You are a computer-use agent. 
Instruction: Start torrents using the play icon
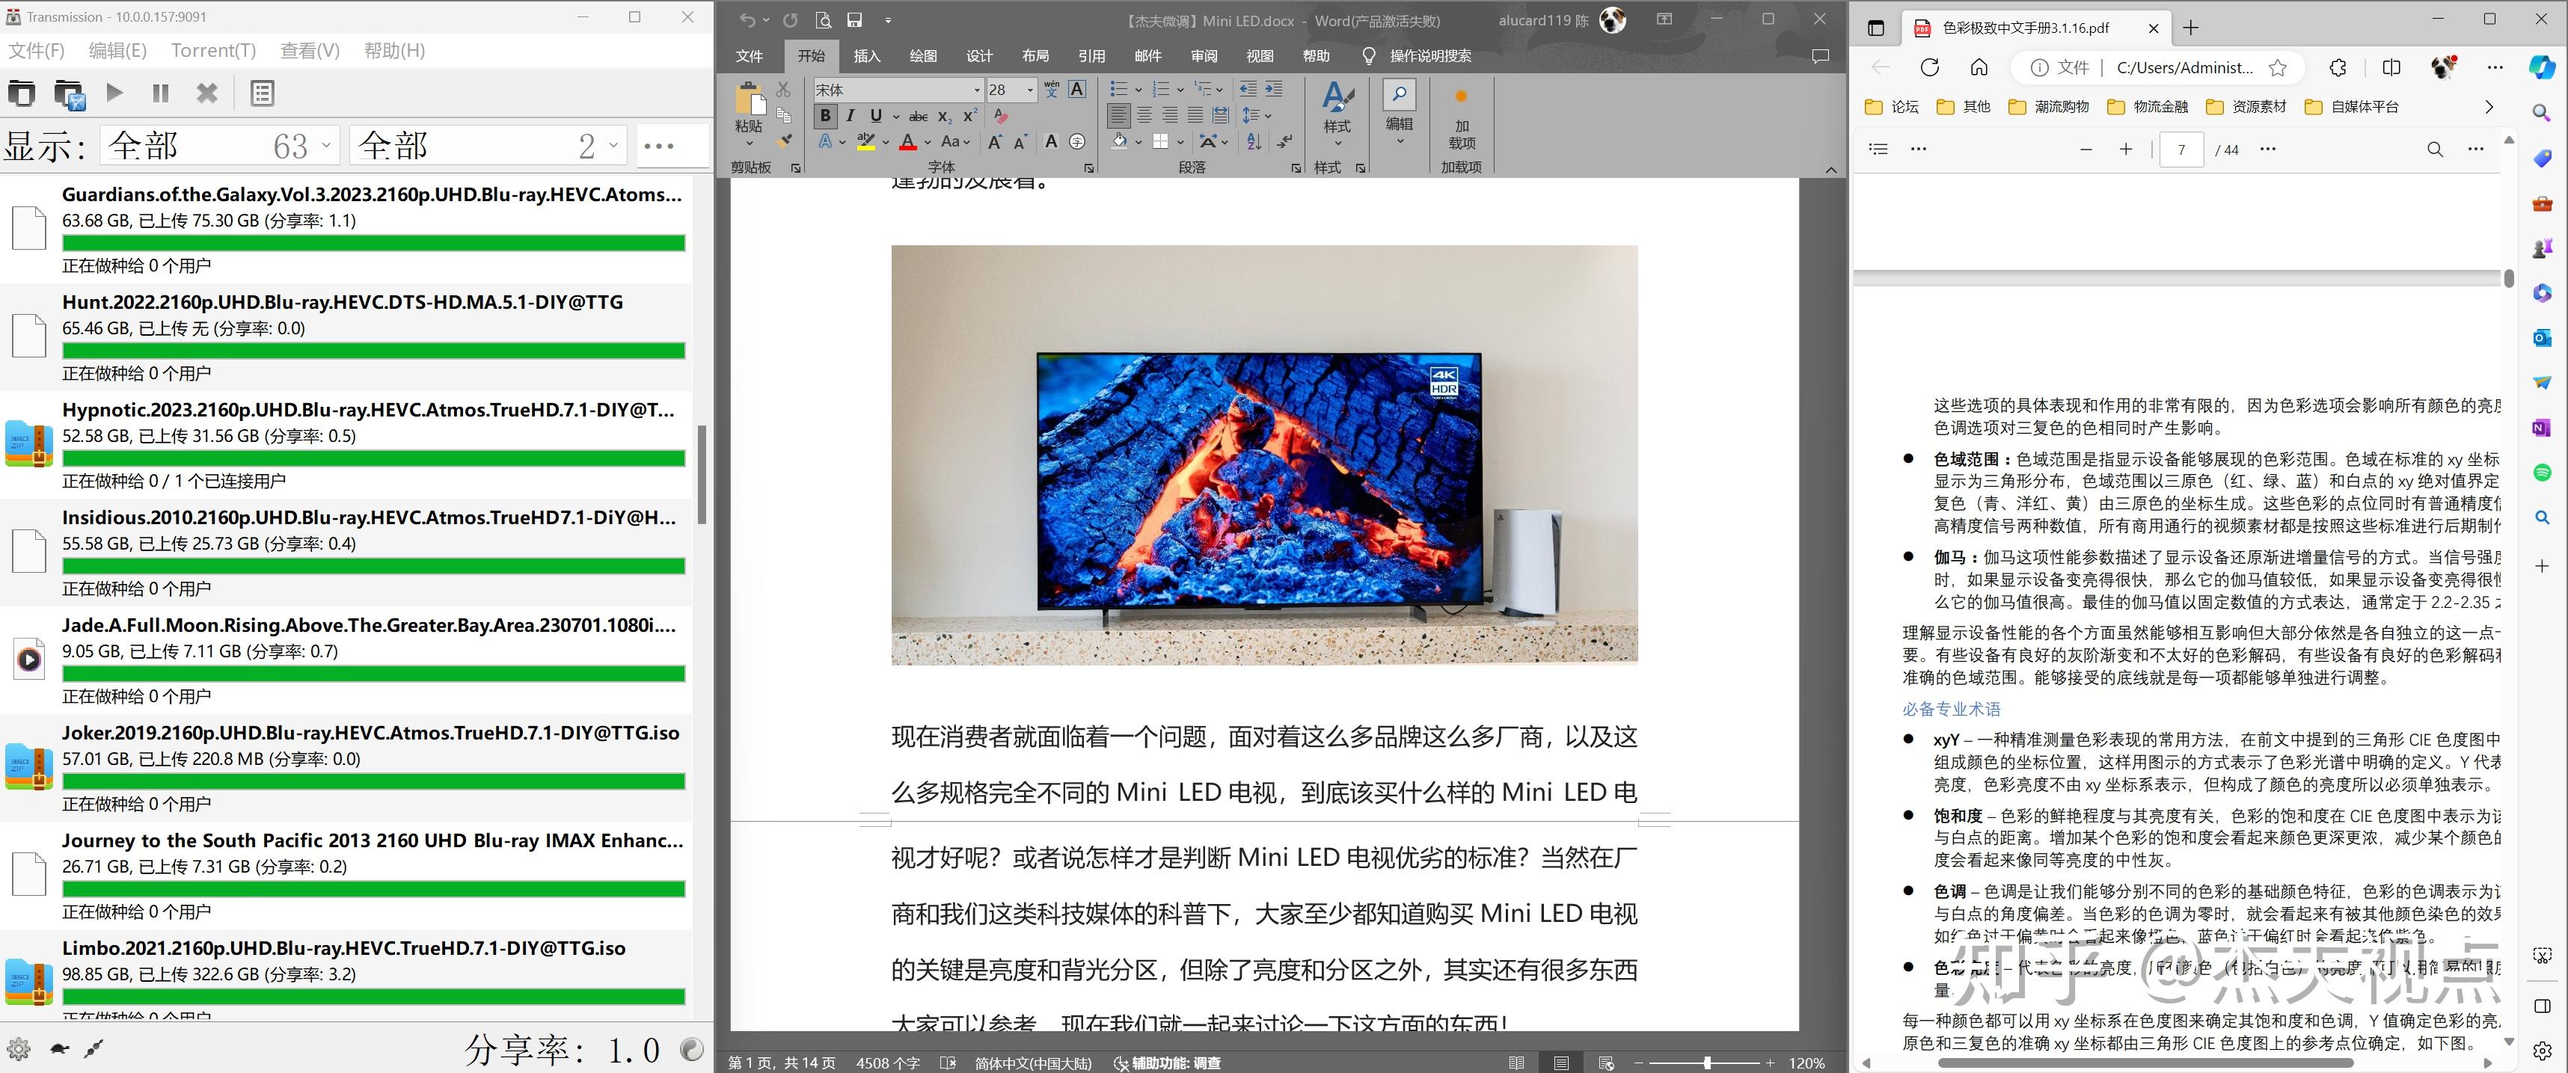(114, 93)
